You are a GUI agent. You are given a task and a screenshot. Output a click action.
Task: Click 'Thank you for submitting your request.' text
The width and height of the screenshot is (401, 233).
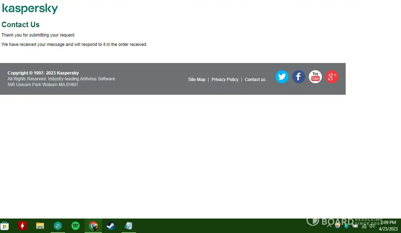coord(38,35)
